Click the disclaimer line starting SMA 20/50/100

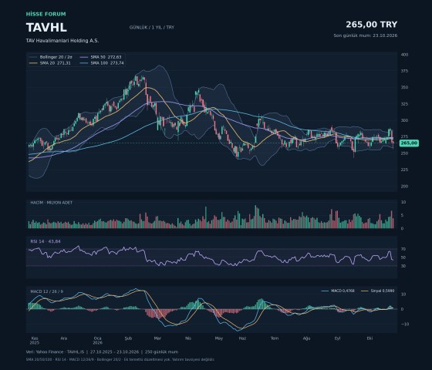pos(120,359)
